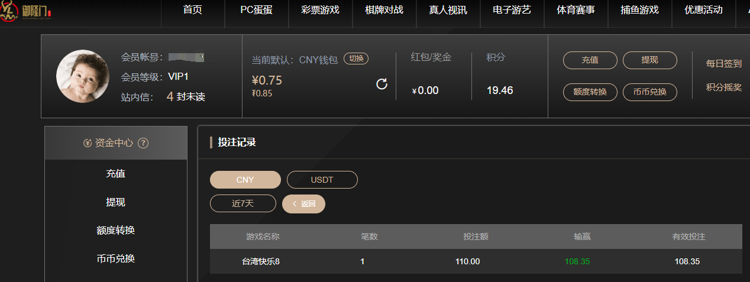Click the question mark help icon
The width and height of the screenshot is (750, 282).
143,143
